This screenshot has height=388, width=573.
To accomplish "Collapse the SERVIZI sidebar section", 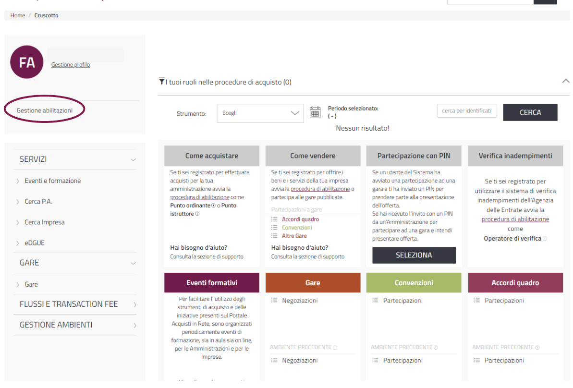I will point(133,159).
